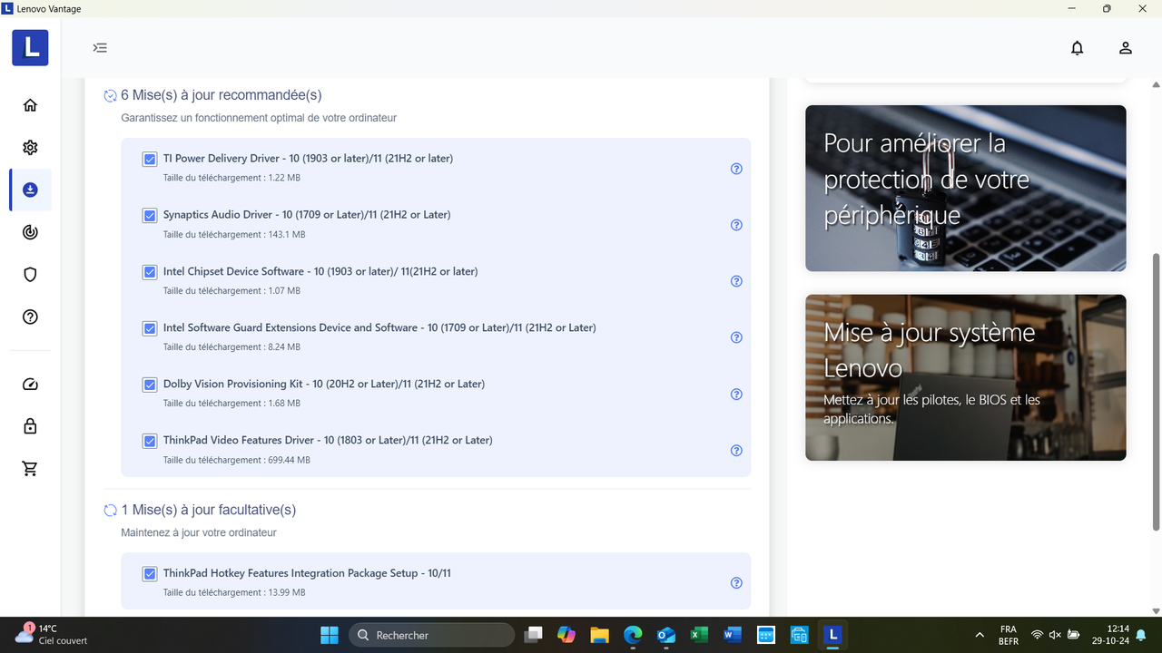Show info for Intel Software Guard Extensions

click(736, 337)
